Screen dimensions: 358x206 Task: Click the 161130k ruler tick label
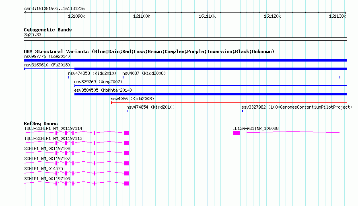click(337, 16)
